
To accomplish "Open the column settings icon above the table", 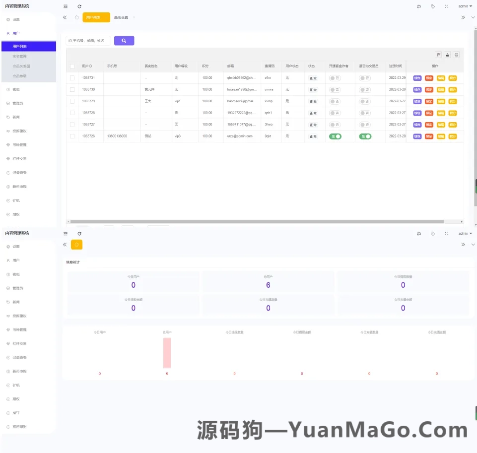I will pos(439,55).
